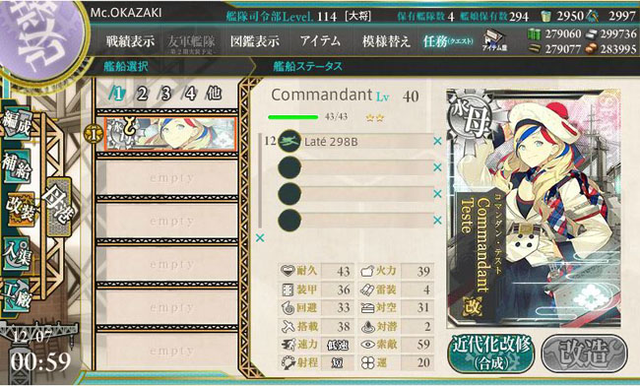Viewport: 640px width, 386px height.
Task: Open the 編成 fleet composition icon
Action: click(17, 124)
